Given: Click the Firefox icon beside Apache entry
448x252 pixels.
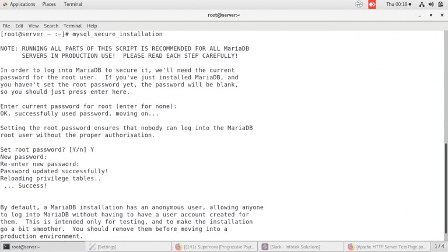Looking at the screenshot, I should click(x=351, y=247).
